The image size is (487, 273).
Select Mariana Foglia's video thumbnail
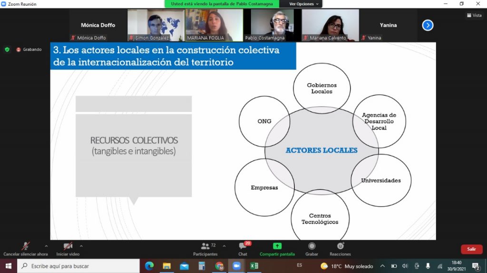(x=214, y=25)
